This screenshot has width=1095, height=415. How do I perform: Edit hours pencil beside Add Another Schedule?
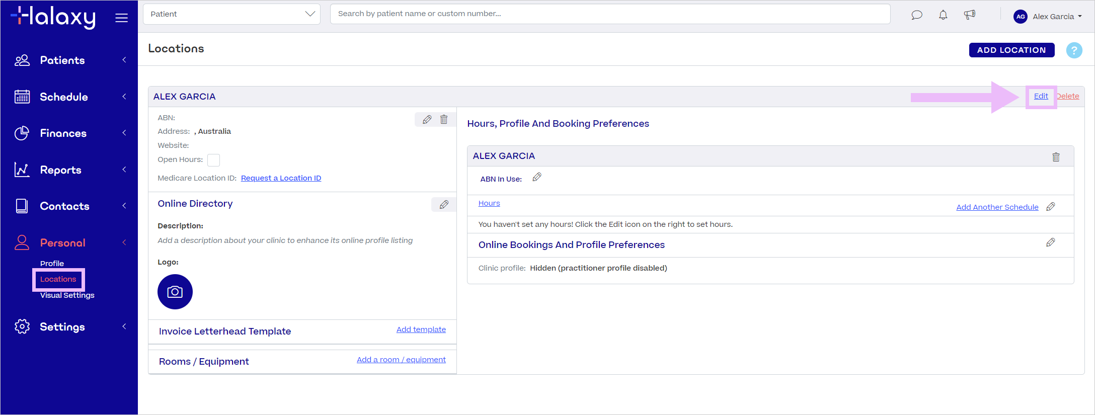pyautogui.click(x=1051, y=207)
